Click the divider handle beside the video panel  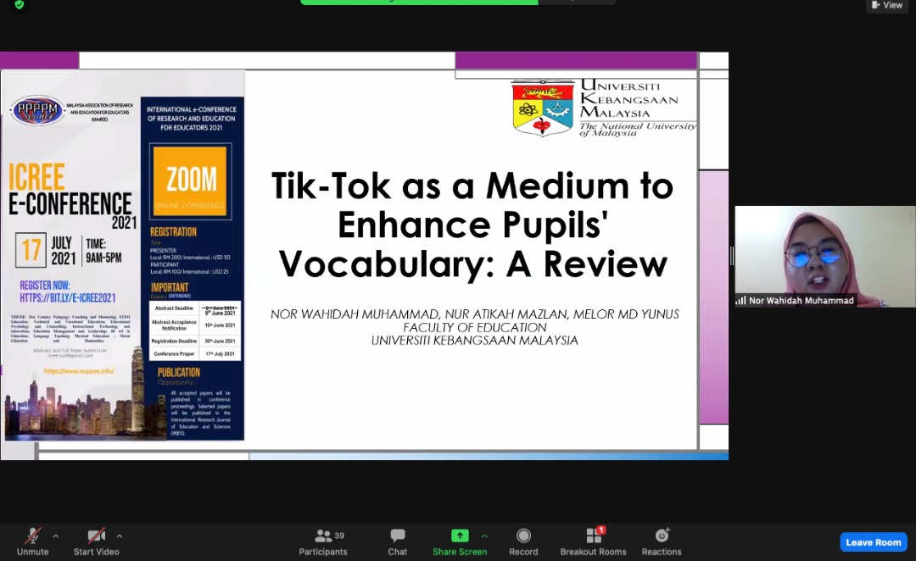[732, 256]
